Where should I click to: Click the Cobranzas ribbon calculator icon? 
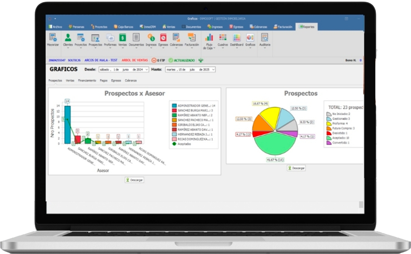(176, 38)
